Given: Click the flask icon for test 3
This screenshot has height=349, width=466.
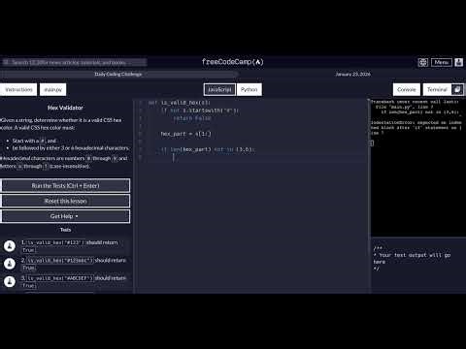Looking at the screenshot, I should (x=10, y=281).
